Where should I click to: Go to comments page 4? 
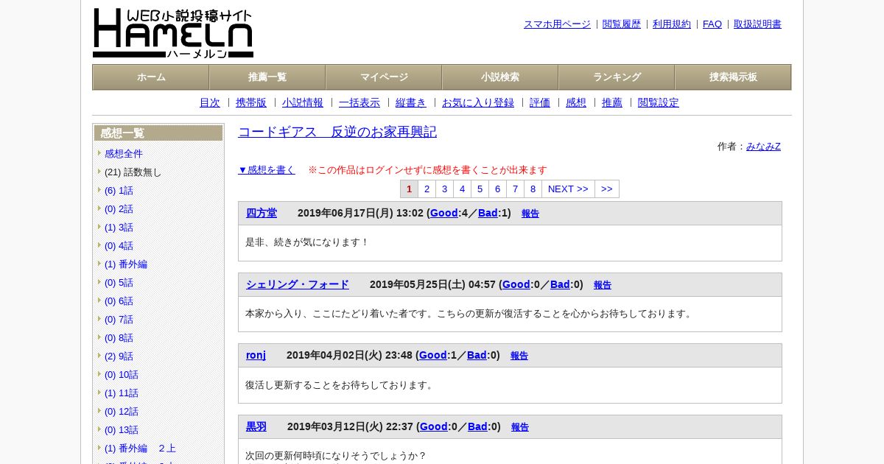(x=462, y=189)
